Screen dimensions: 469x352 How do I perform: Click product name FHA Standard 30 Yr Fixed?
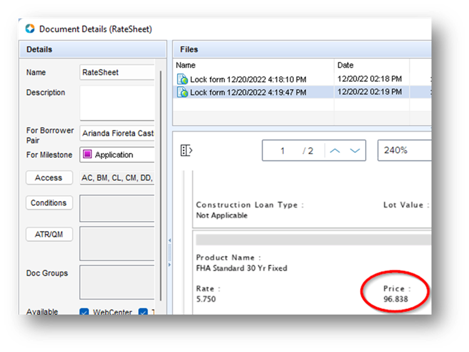point(241,268)
